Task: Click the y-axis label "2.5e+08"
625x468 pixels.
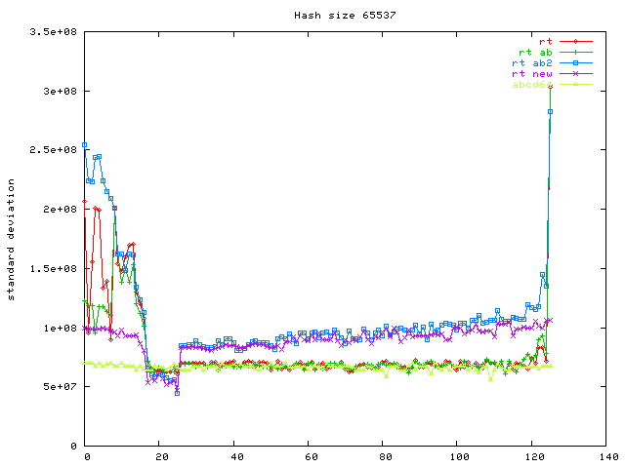Action: (x=53, y=149)
